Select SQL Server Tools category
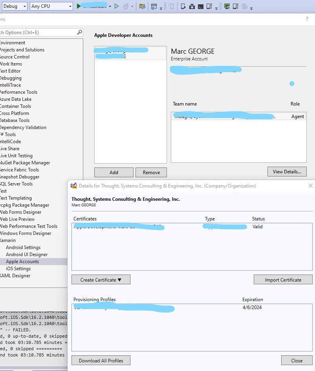 click(x=16, y=184)
